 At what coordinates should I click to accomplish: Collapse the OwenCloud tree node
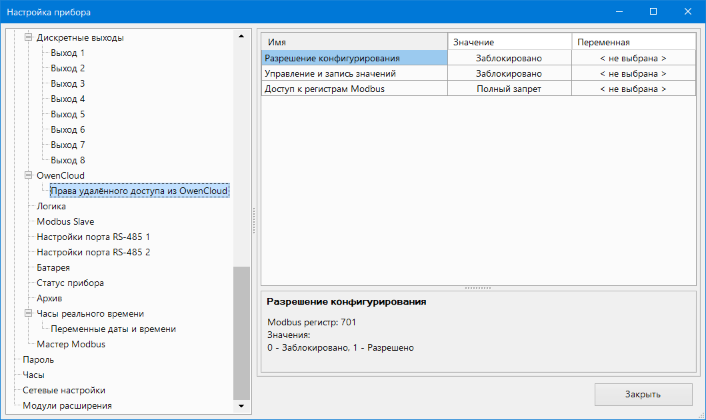(x=28, y=176)
